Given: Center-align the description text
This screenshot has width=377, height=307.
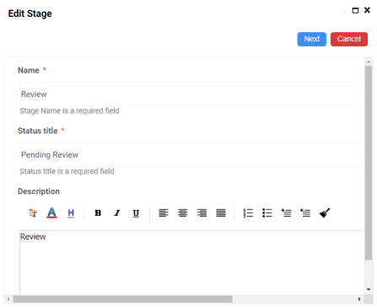Looking at the screenshot, I should [x=183, y=213].
